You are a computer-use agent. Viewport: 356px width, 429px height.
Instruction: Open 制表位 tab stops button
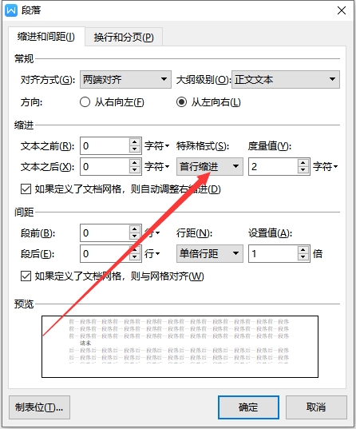click(39, 407)
